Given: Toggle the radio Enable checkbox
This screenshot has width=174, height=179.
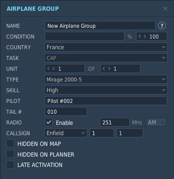Looking at the screenshot, I should pyautogui.click(x=49, y=122).
